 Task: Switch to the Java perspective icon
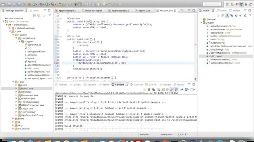point(241,4)
